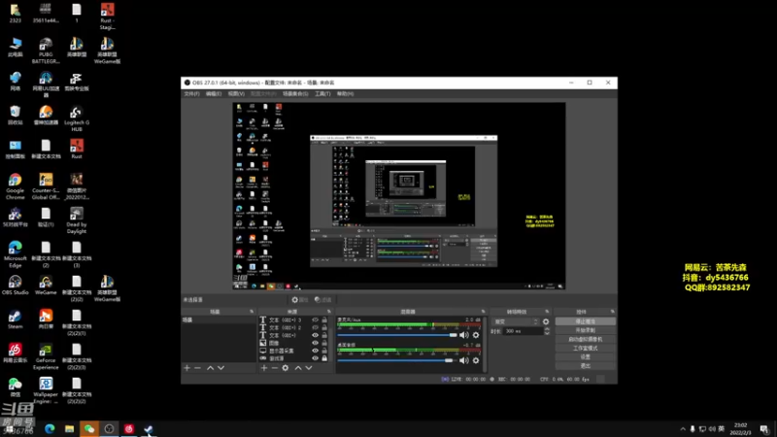
Task: Add a new scene with plus icon
Action: click(x=186, y=368)
